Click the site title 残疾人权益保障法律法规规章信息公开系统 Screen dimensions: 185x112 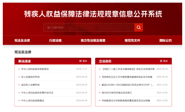click(93, 14)
